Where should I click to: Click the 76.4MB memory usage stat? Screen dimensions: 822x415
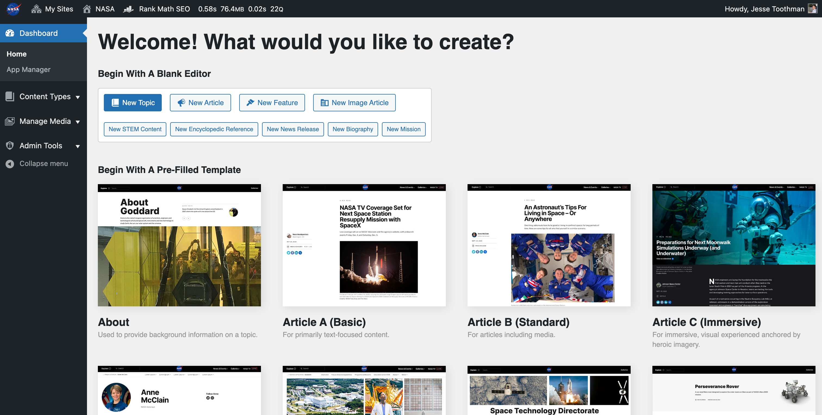point(232,9)
